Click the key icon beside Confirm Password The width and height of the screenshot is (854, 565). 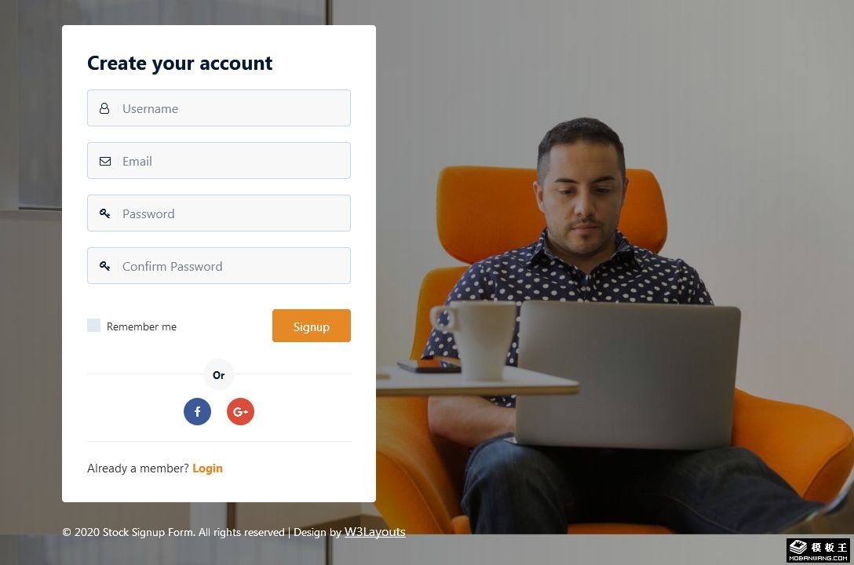point(105,265)
